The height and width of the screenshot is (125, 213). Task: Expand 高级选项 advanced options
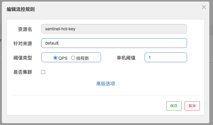pos(106,83)
